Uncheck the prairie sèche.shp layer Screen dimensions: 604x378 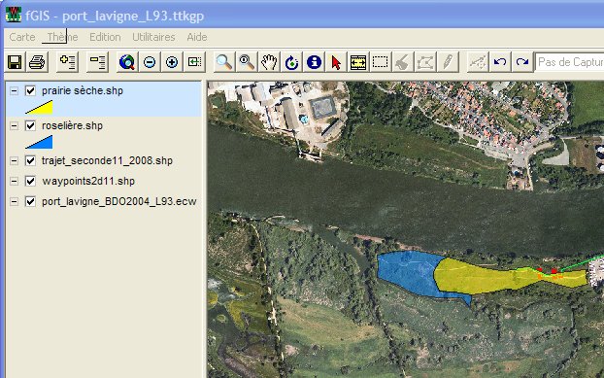(30, 91)
